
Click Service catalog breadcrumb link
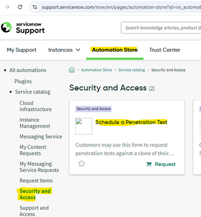tap(132, 70)
